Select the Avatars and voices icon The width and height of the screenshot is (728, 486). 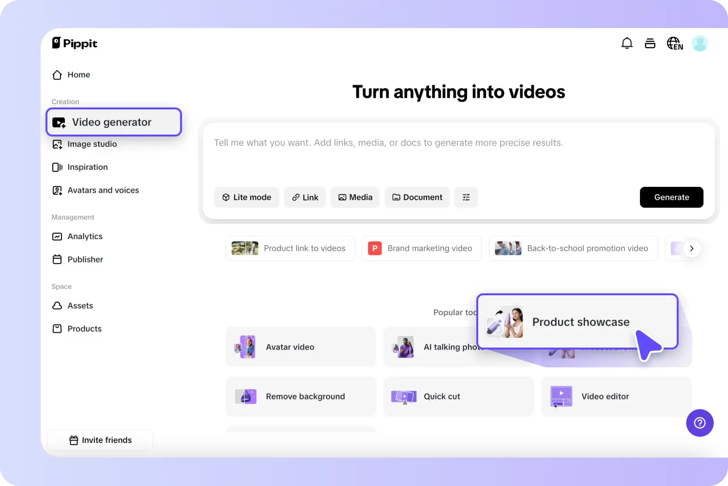[x=57, y=190]
